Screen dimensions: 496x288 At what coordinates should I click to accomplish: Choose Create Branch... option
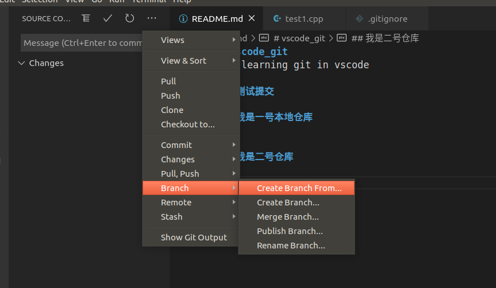297,203
